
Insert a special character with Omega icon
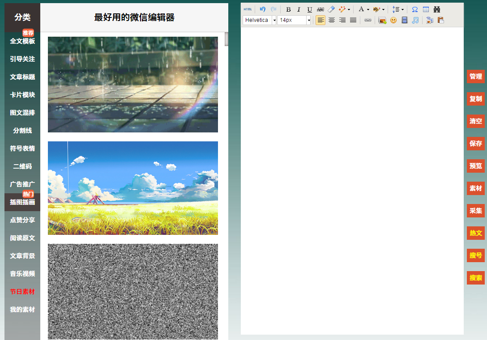(x=414, y=9)
